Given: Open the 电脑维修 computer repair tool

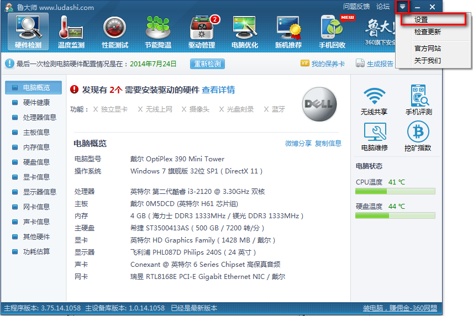Looking at the screenshot, I should [374, 136].
